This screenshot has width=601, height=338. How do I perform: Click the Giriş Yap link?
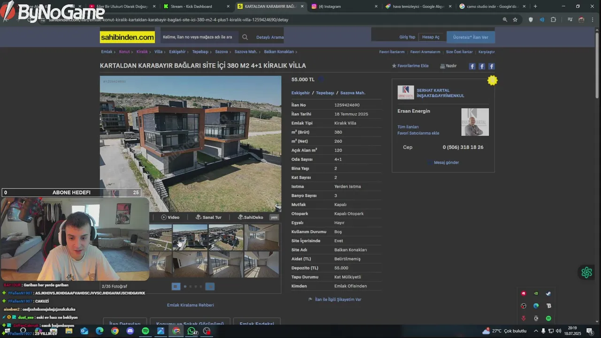(407, 37)
